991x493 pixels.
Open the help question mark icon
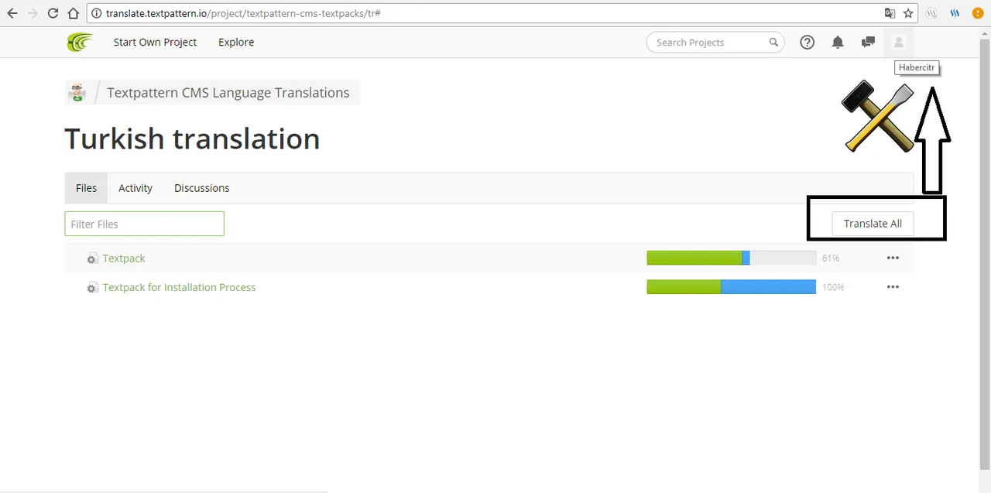pos(807,43)
